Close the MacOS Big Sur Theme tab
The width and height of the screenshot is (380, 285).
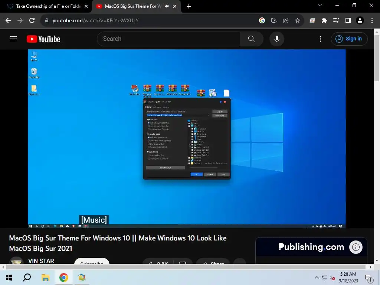click(x=175, y=6)
